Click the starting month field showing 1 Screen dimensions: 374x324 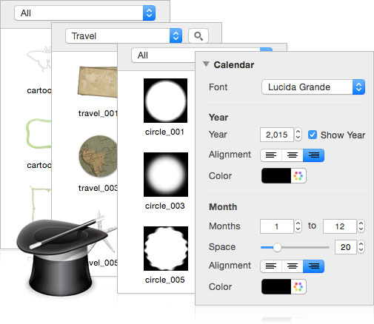[277, 226]
